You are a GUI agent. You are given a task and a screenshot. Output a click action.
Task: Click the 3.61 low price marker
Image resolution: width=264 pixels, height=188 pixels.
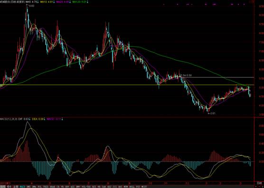(213, 113)
